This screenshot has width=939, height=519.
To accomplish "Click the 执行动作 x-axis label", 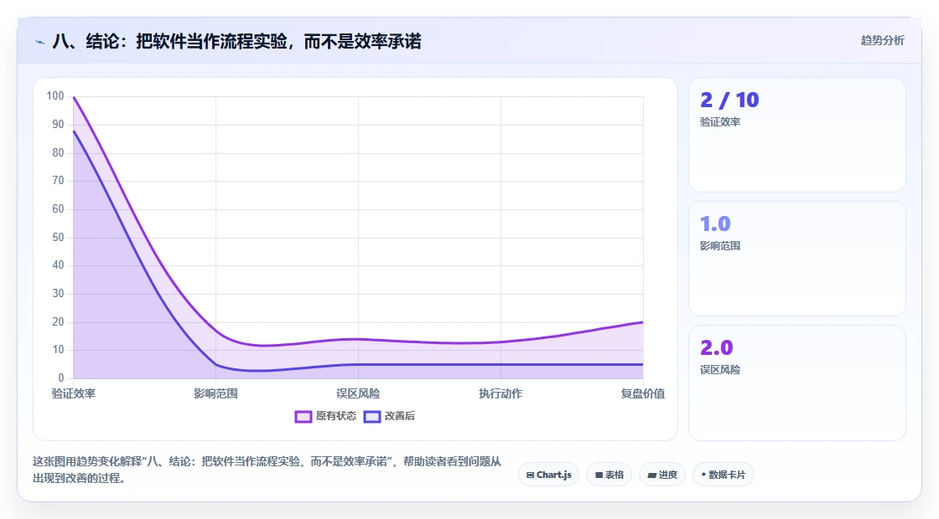I will [501, 393].
